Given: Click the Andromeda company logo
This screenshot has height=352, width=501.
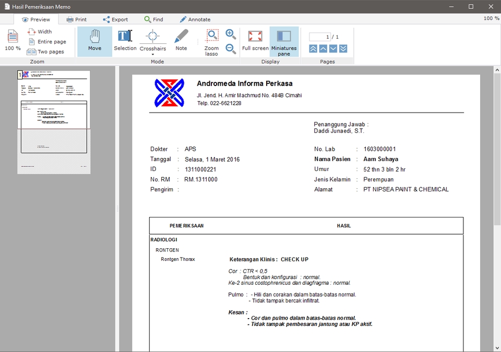Looking at the screenshot, I should (x=169, y=93).
